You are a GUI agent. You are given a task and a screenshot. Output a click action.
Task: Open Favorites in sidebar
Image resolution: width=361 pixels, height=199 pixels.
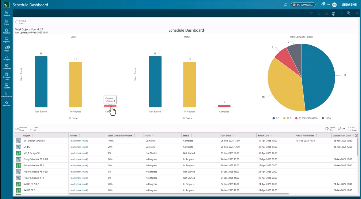pos(6,104)
